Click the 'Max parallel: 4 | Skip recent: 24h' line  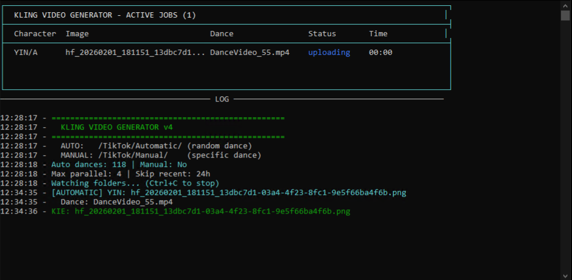pos(131,174)
